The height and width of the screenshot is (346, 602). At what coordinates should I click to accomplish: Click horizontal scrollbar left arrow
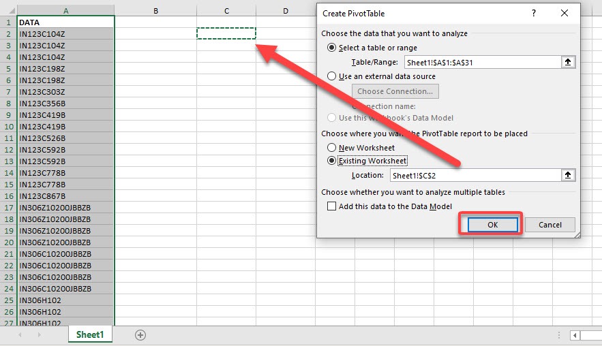(575, 335)
